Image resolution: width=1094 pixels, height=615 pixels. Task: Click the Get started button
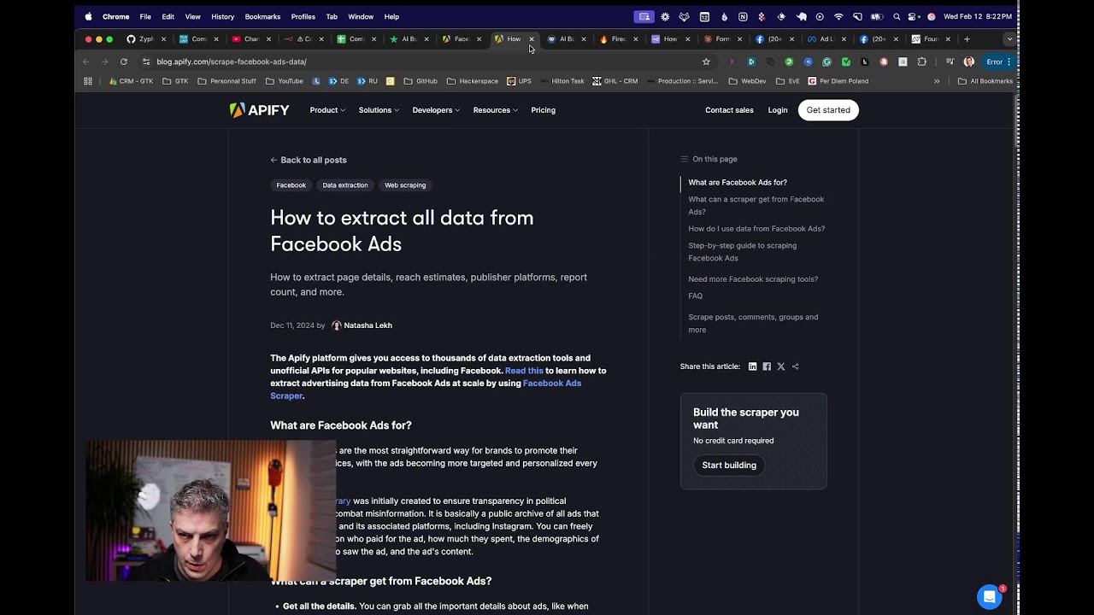point(828,110)
